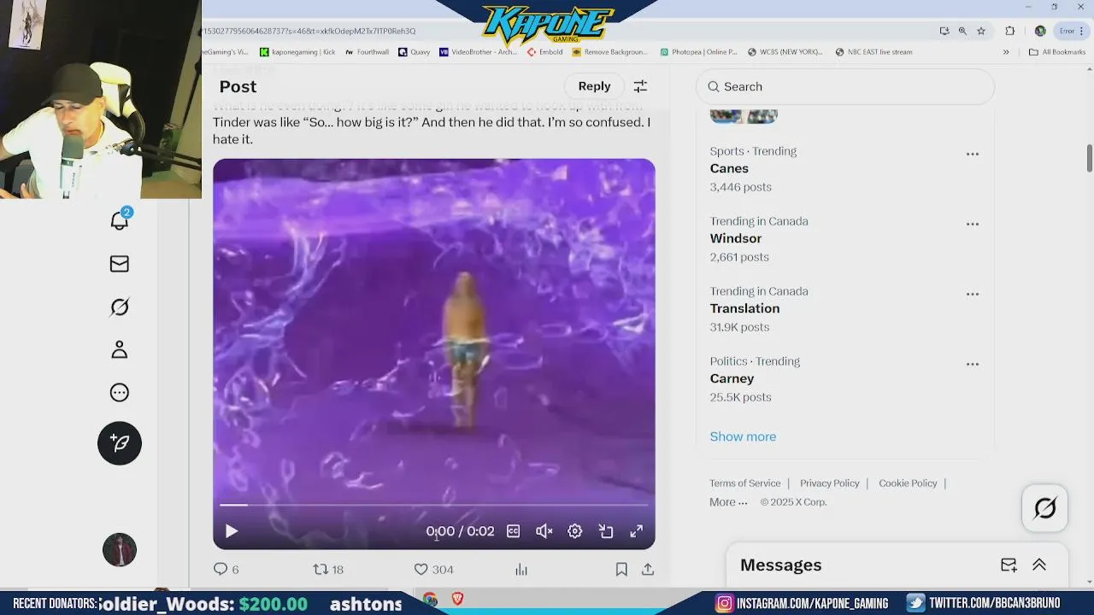Seek on the video progress bar

point(433,505)
